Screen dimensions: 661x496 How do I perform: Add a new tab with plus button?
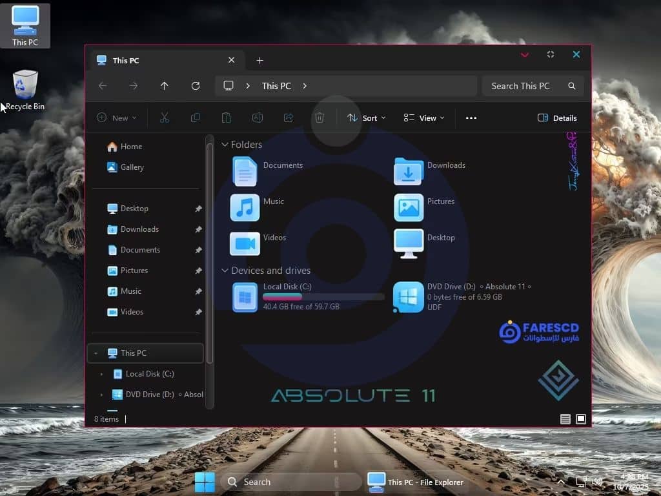point(259,60)
